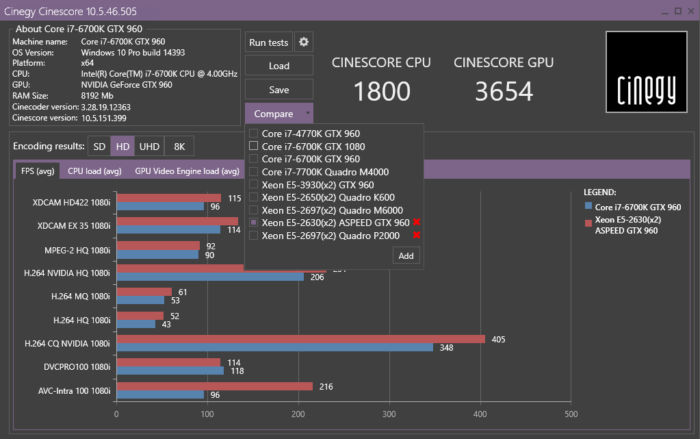
Task: Switch to the FPS (avg) tab
Action: (38, 171)
